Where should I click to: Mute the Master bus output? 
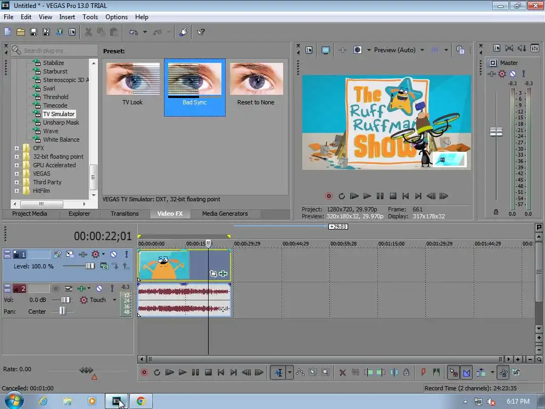point(513,73)
